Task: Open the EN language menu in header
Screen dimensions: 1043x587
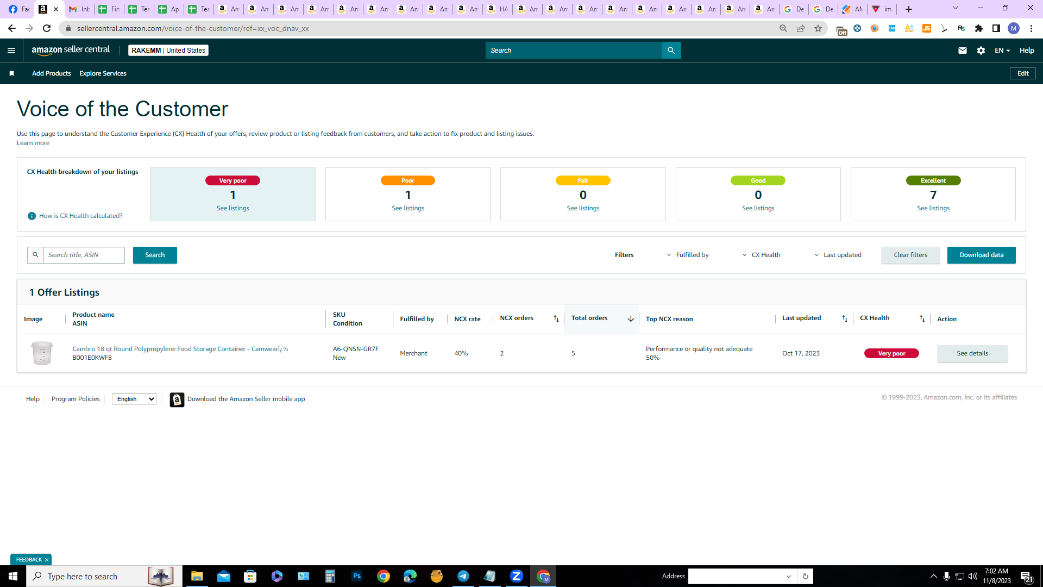Action: coord(1002,51)
